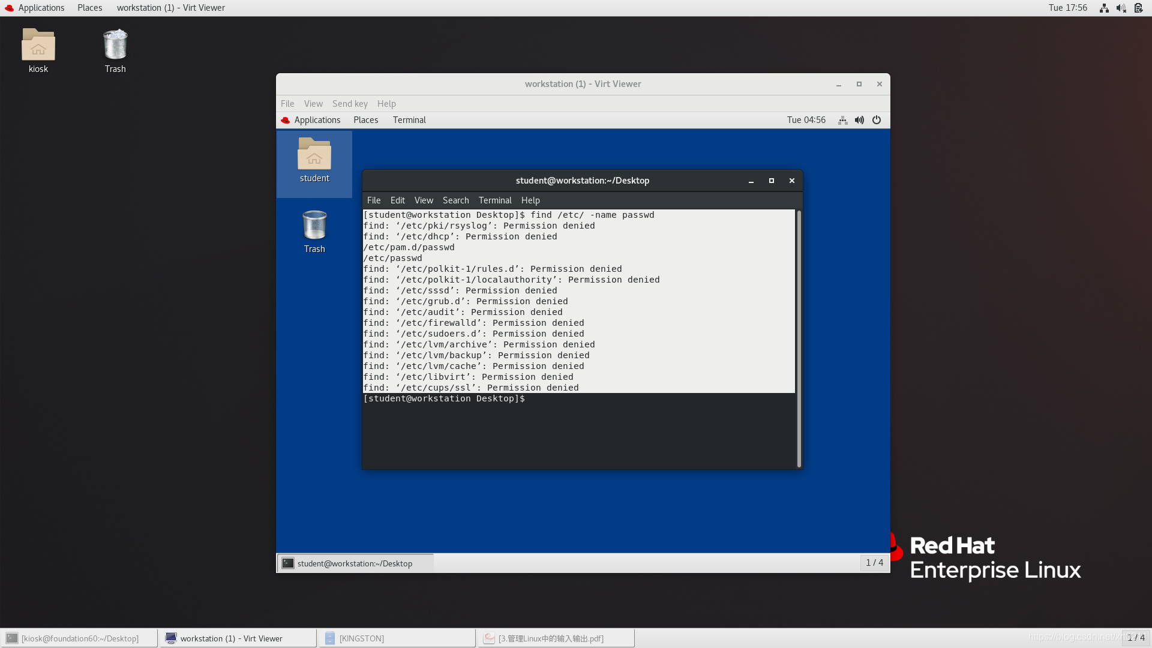Click the guest network status icon
This screenshot has width=1152, height=648.
tap(842, 120)
